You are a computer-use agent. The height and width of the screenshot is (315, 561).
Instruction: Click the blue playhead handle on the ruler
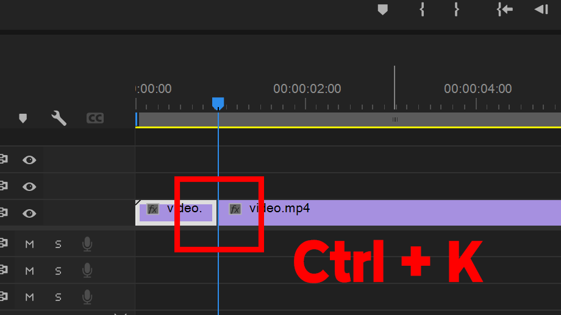pos(218,103)
